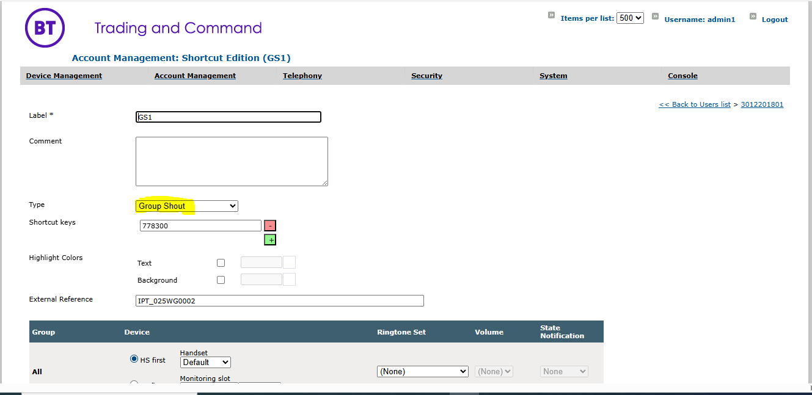Click the External Reference field
The width and height of the screenshot is (812, 395).
point(280,300)
